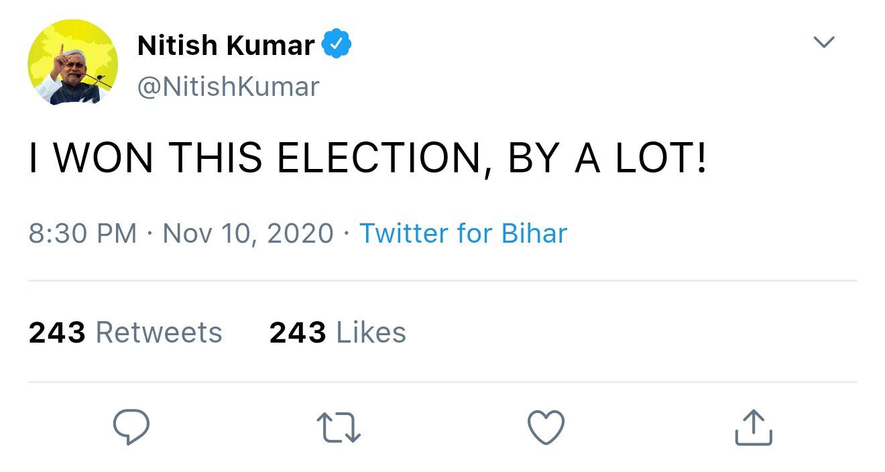
Task: View the Likes list label
Action: [x=371, y=333]
